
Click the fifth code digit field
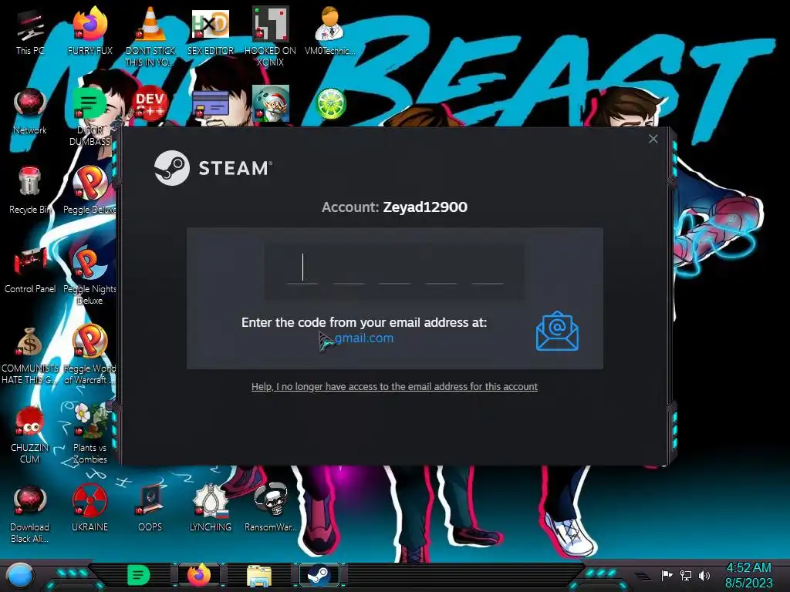(x=488, y=270)
